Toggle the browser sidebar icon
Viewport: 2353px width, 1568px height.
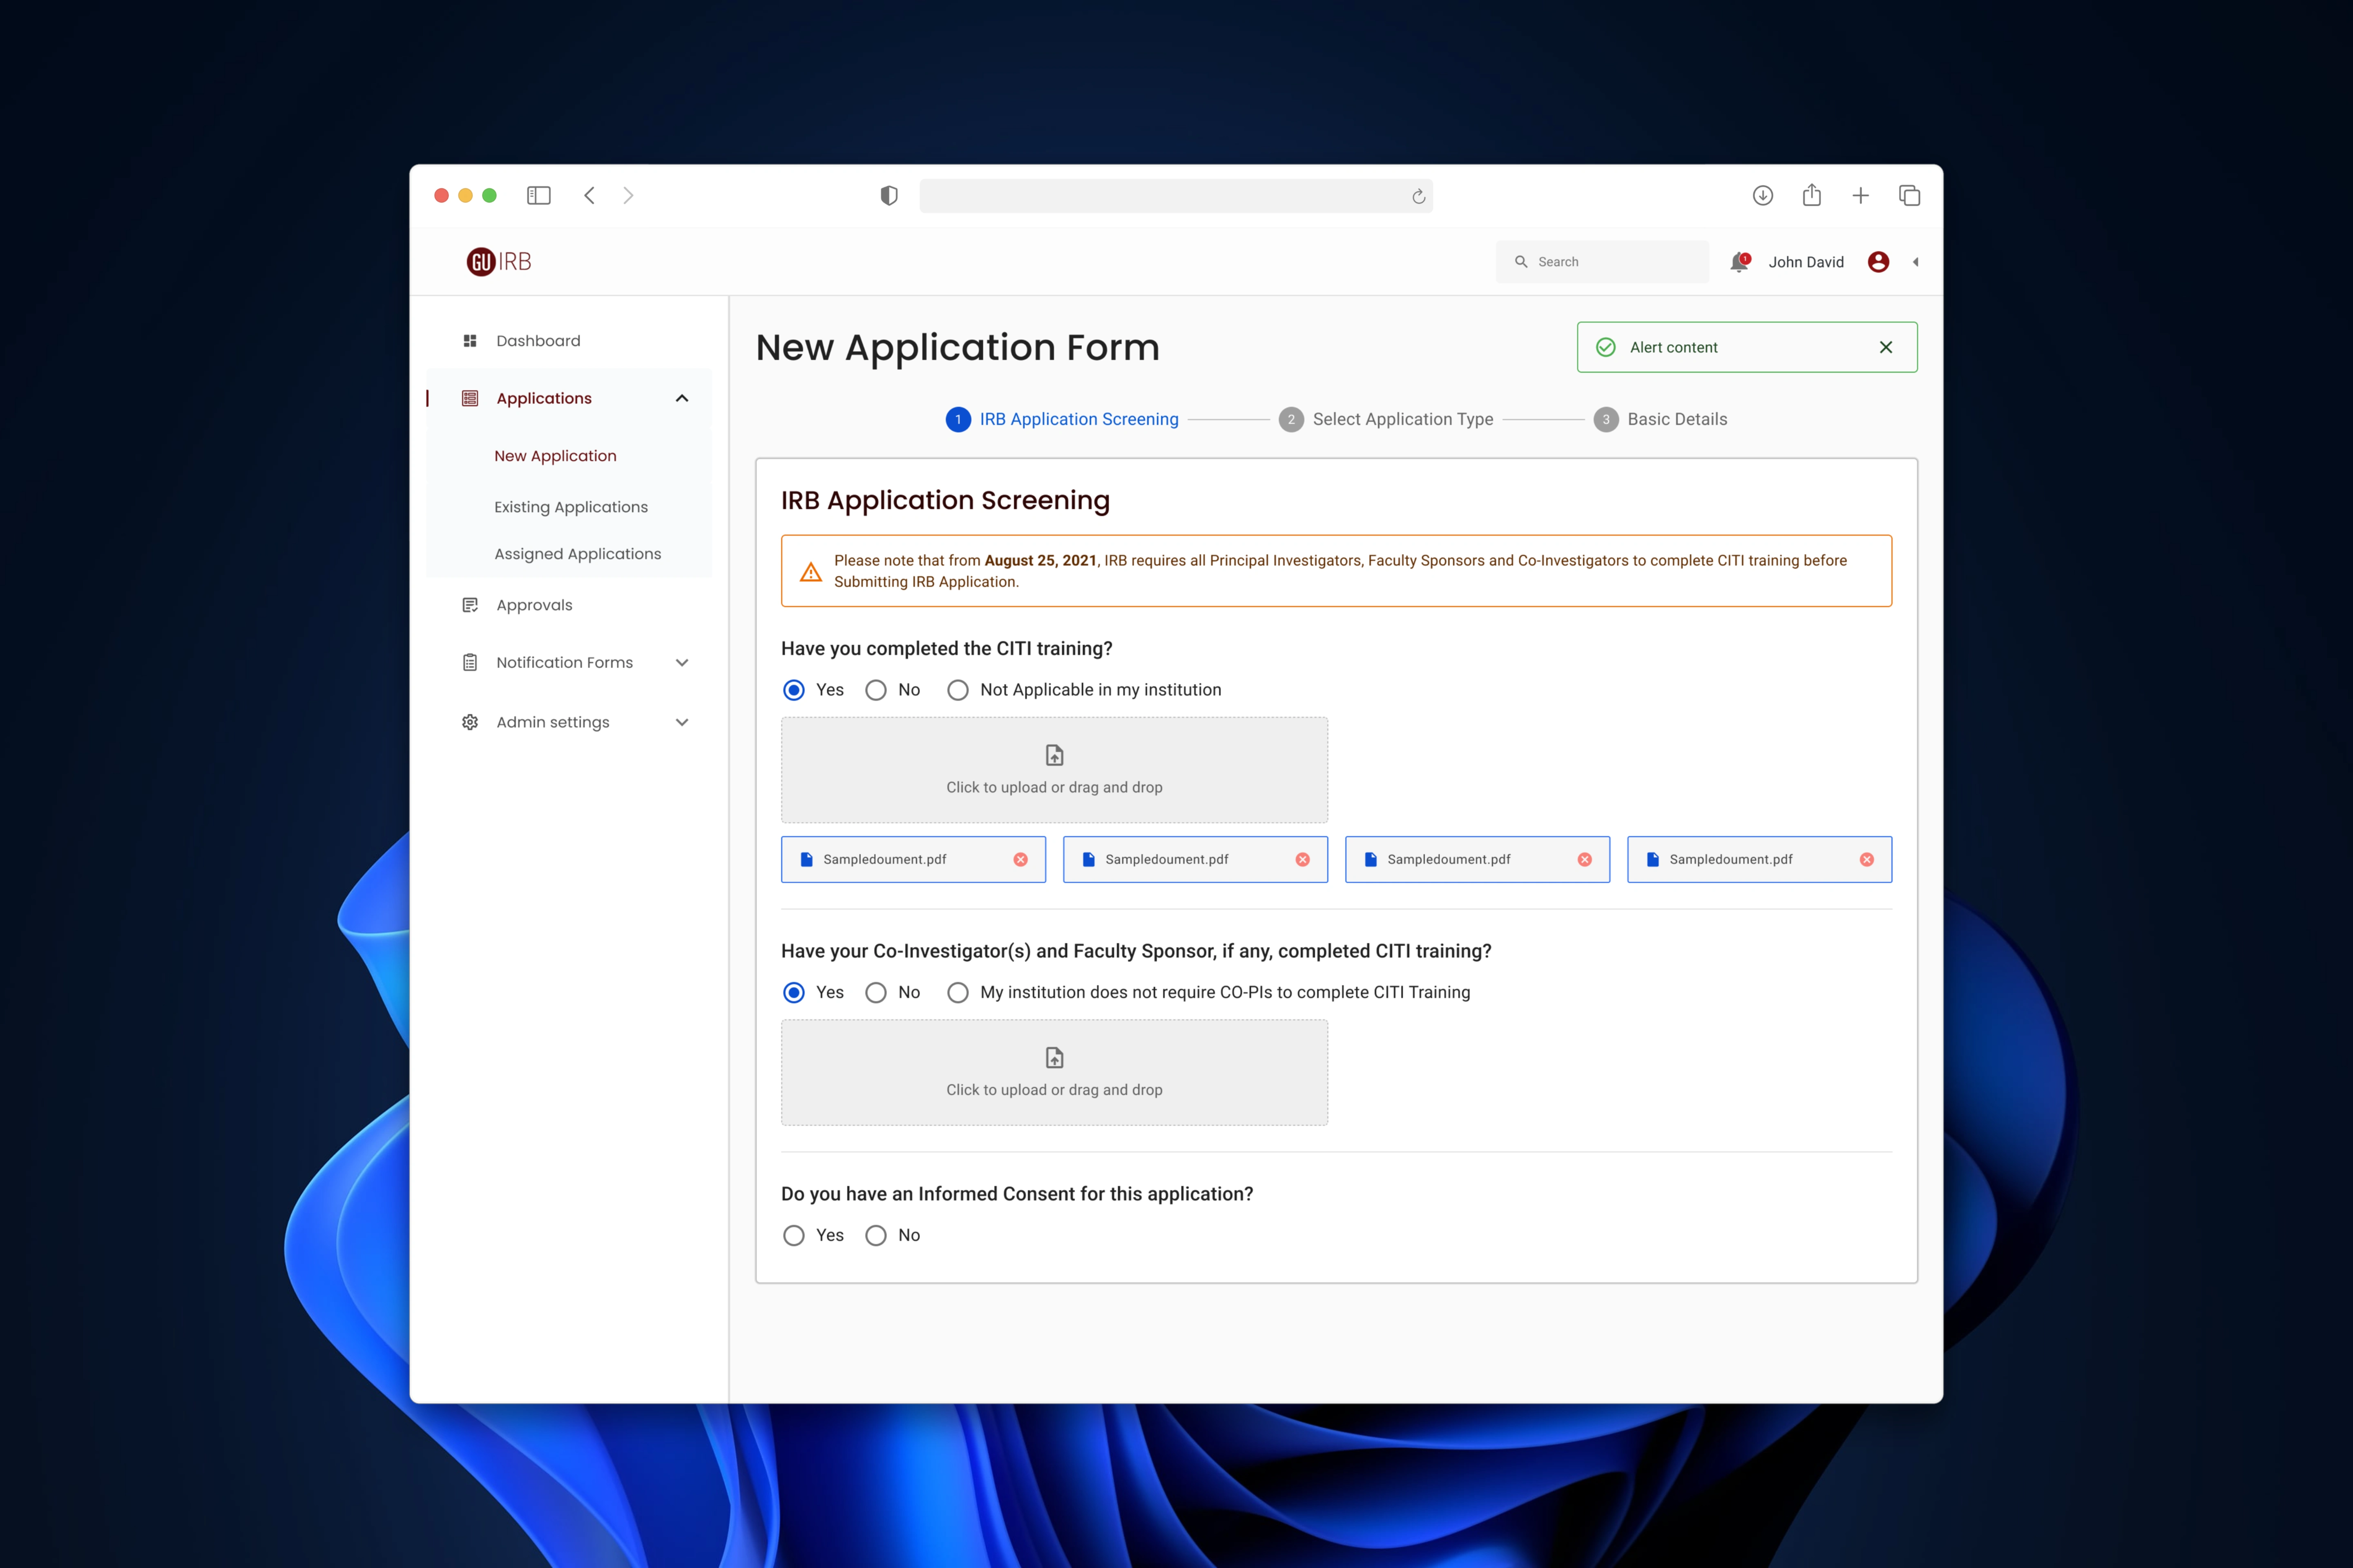[538, 196]
